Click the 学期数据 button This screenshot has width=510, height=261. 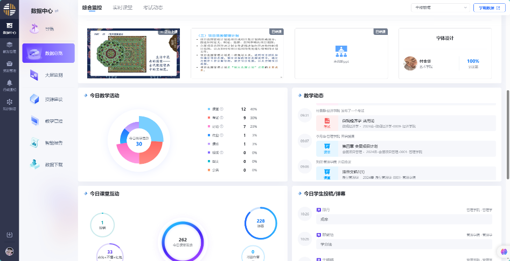coord(486,8)
